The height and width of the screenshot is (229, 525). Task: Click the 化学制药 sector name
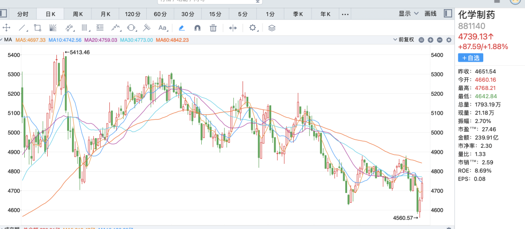click(x=476, y=15)
